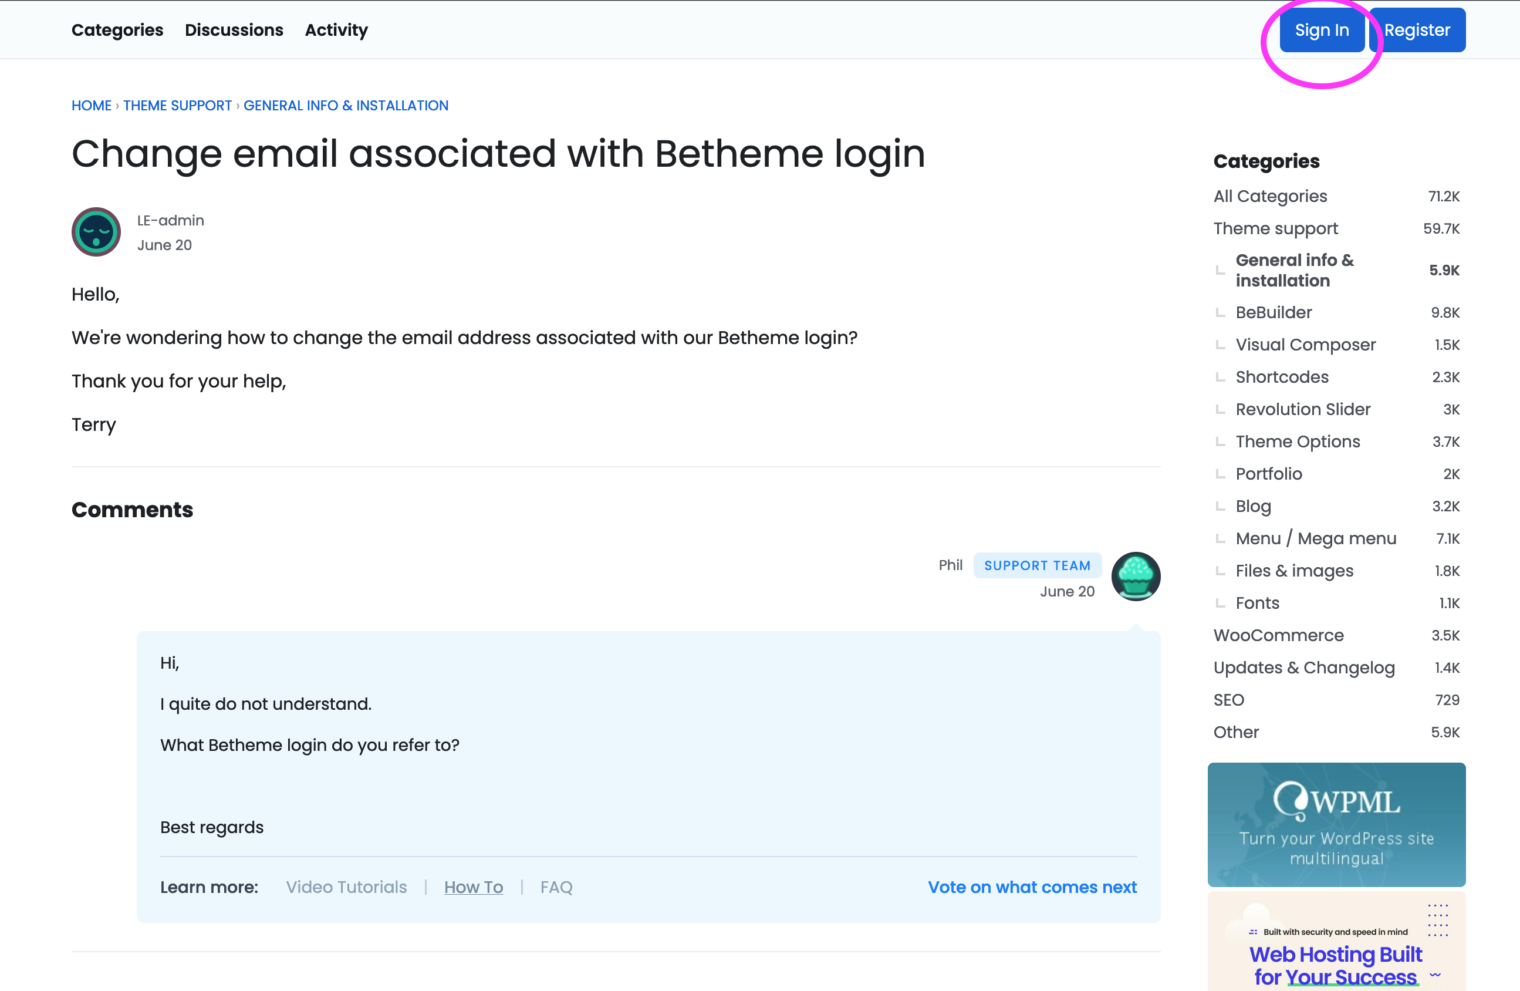Open June 20 timestamp on Phil's comment
1520x991 pixels.
[x=1067, y=592]
